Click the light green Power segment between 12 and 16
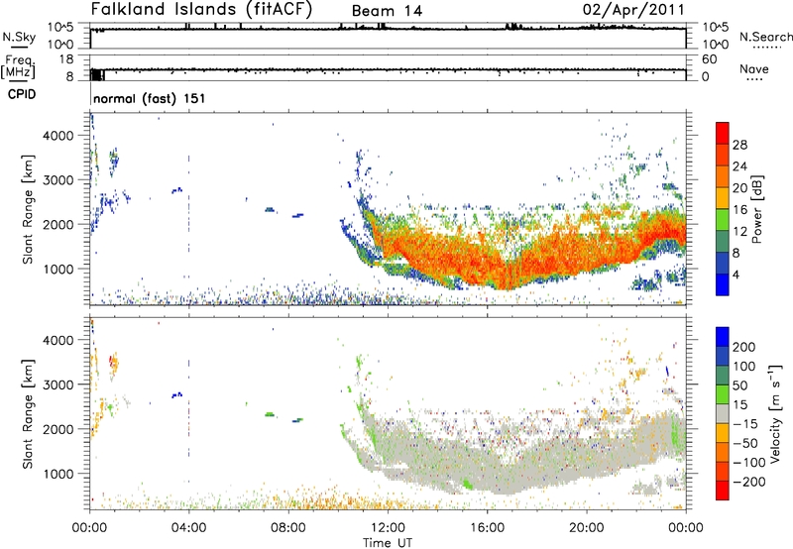Screen dimensions: 793x549 (723, 220)
